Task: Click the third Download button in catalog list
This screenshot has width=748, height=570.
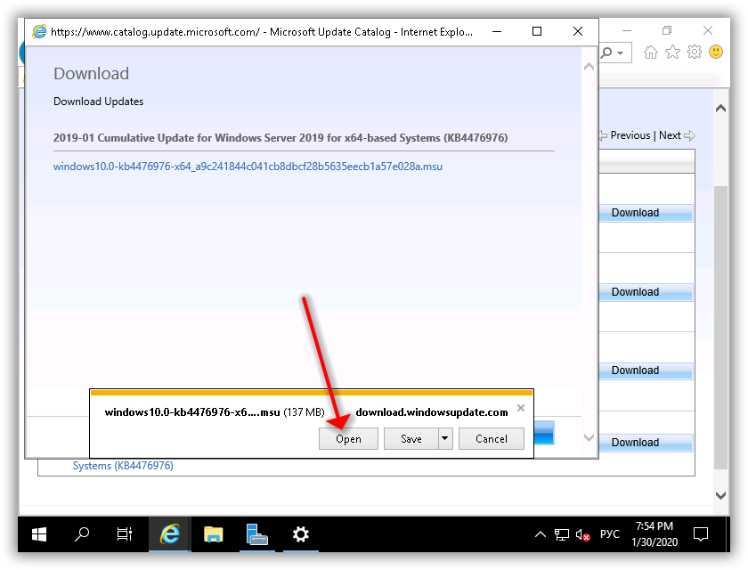Action: click(x=646, y=370)
